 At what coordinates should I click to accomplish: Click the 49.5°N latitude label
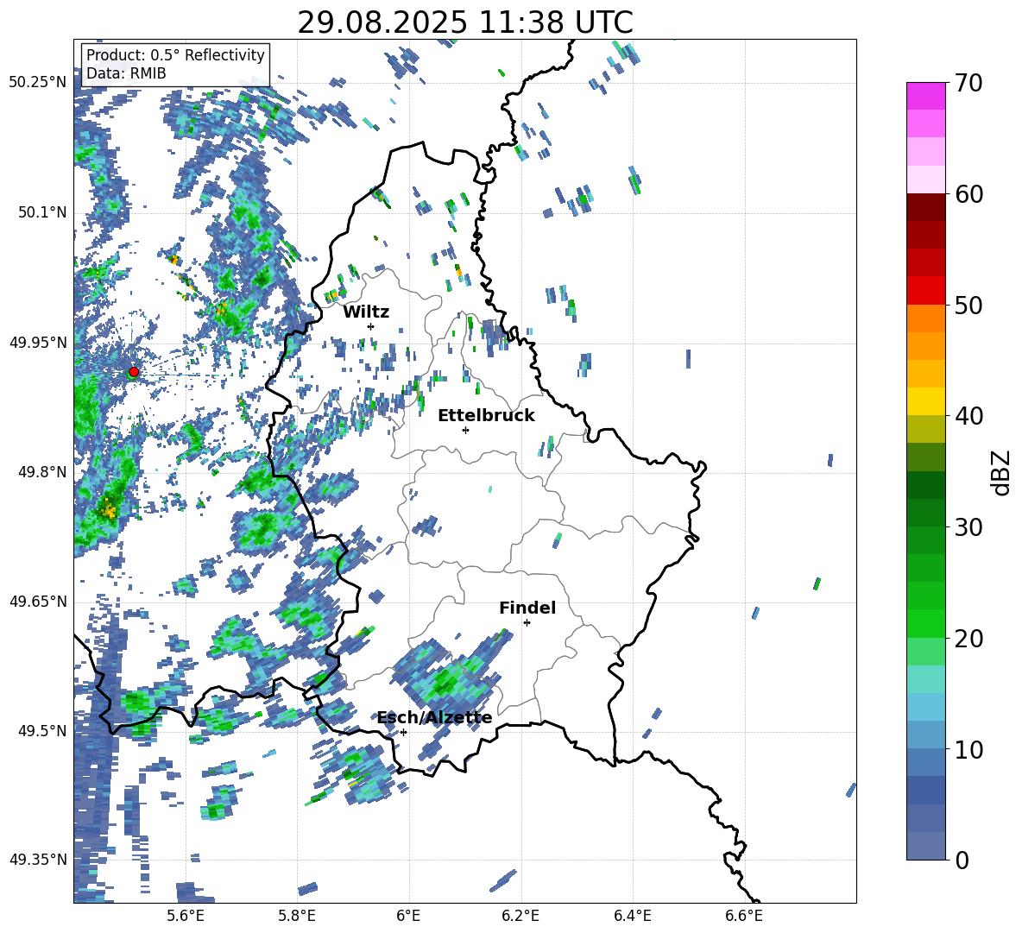pos(42,730)
